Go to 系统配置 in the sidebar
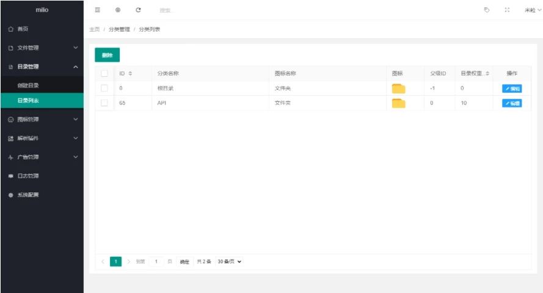Viewport: 543px width, 293px height. [x=28, y=195]
